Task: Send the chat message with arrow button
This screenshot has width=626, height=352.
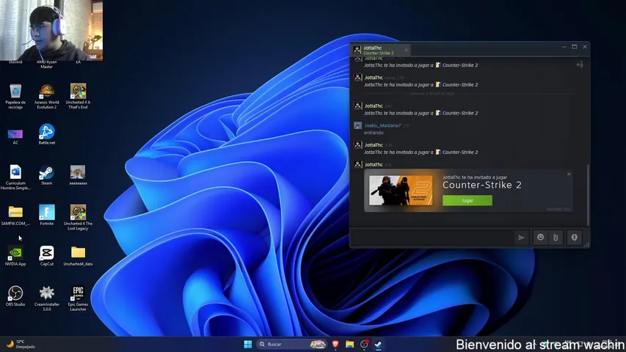Action: point(521,238)
